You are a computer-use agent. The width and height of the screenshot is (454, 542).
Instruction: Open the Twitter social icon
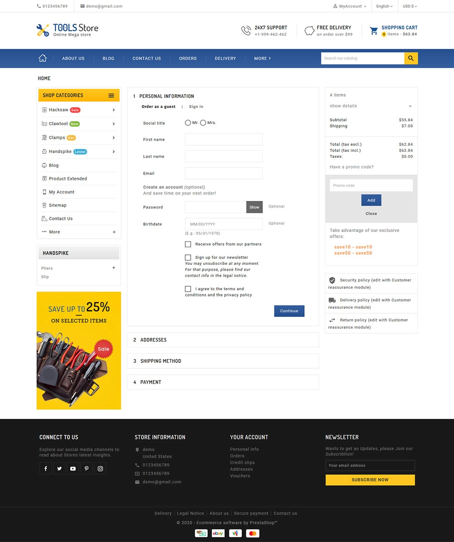click(59, 469)
